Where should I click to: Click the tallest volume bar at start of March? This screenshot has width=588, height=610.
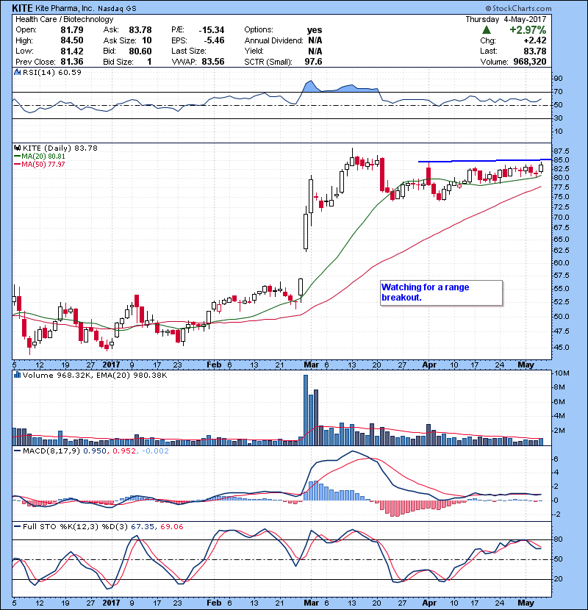tap(306, 410)
